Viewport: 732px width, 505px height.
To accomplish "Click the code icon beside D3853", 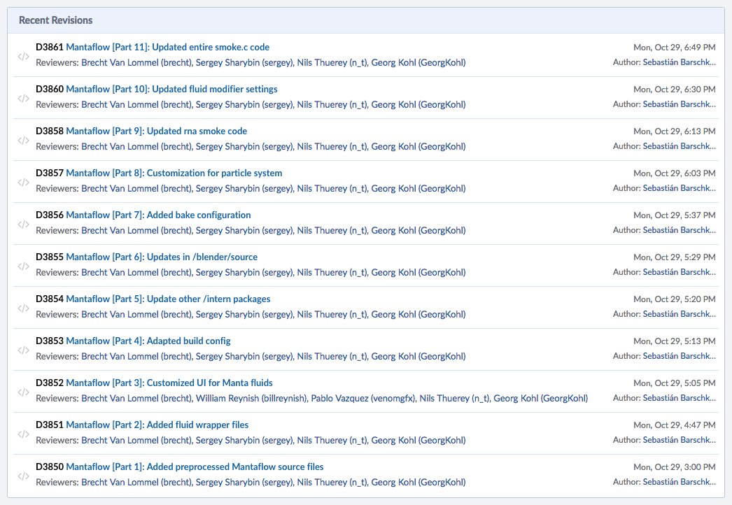I will click(23, 350).
